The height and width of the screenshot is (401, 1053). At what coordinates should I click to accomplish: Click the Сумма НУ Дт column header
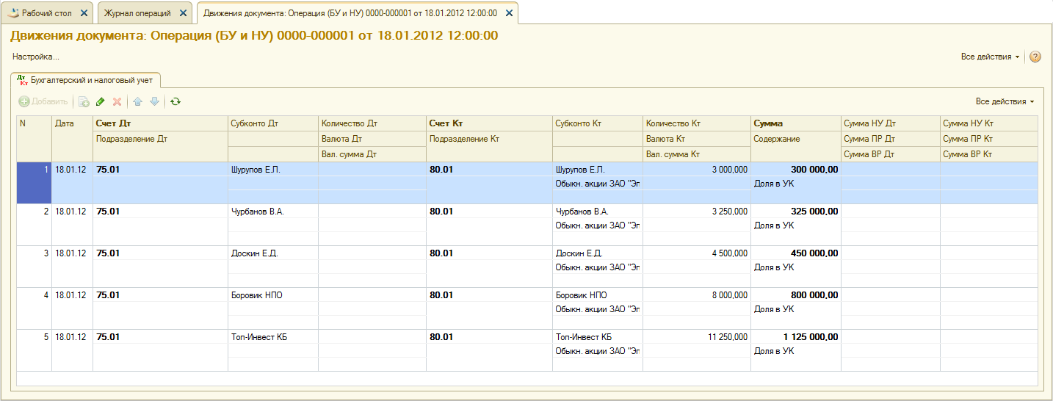pos(890,123)
